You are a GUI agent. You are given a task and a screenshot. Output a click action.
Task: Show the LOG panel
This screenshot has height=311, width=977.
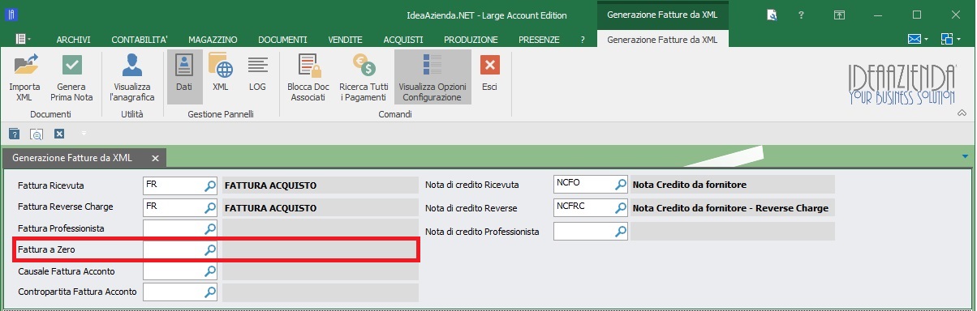pyautogui.click(x=257, y=77)
